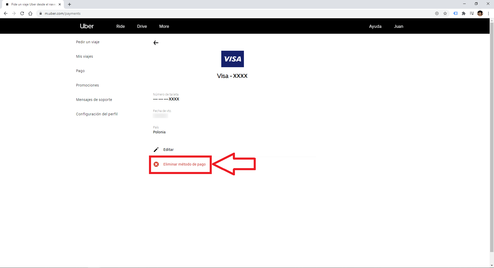The height and width of the screenshot is (268, 494).
Task: Click the blurred expiry date value
Action: (x=160, y=116)
